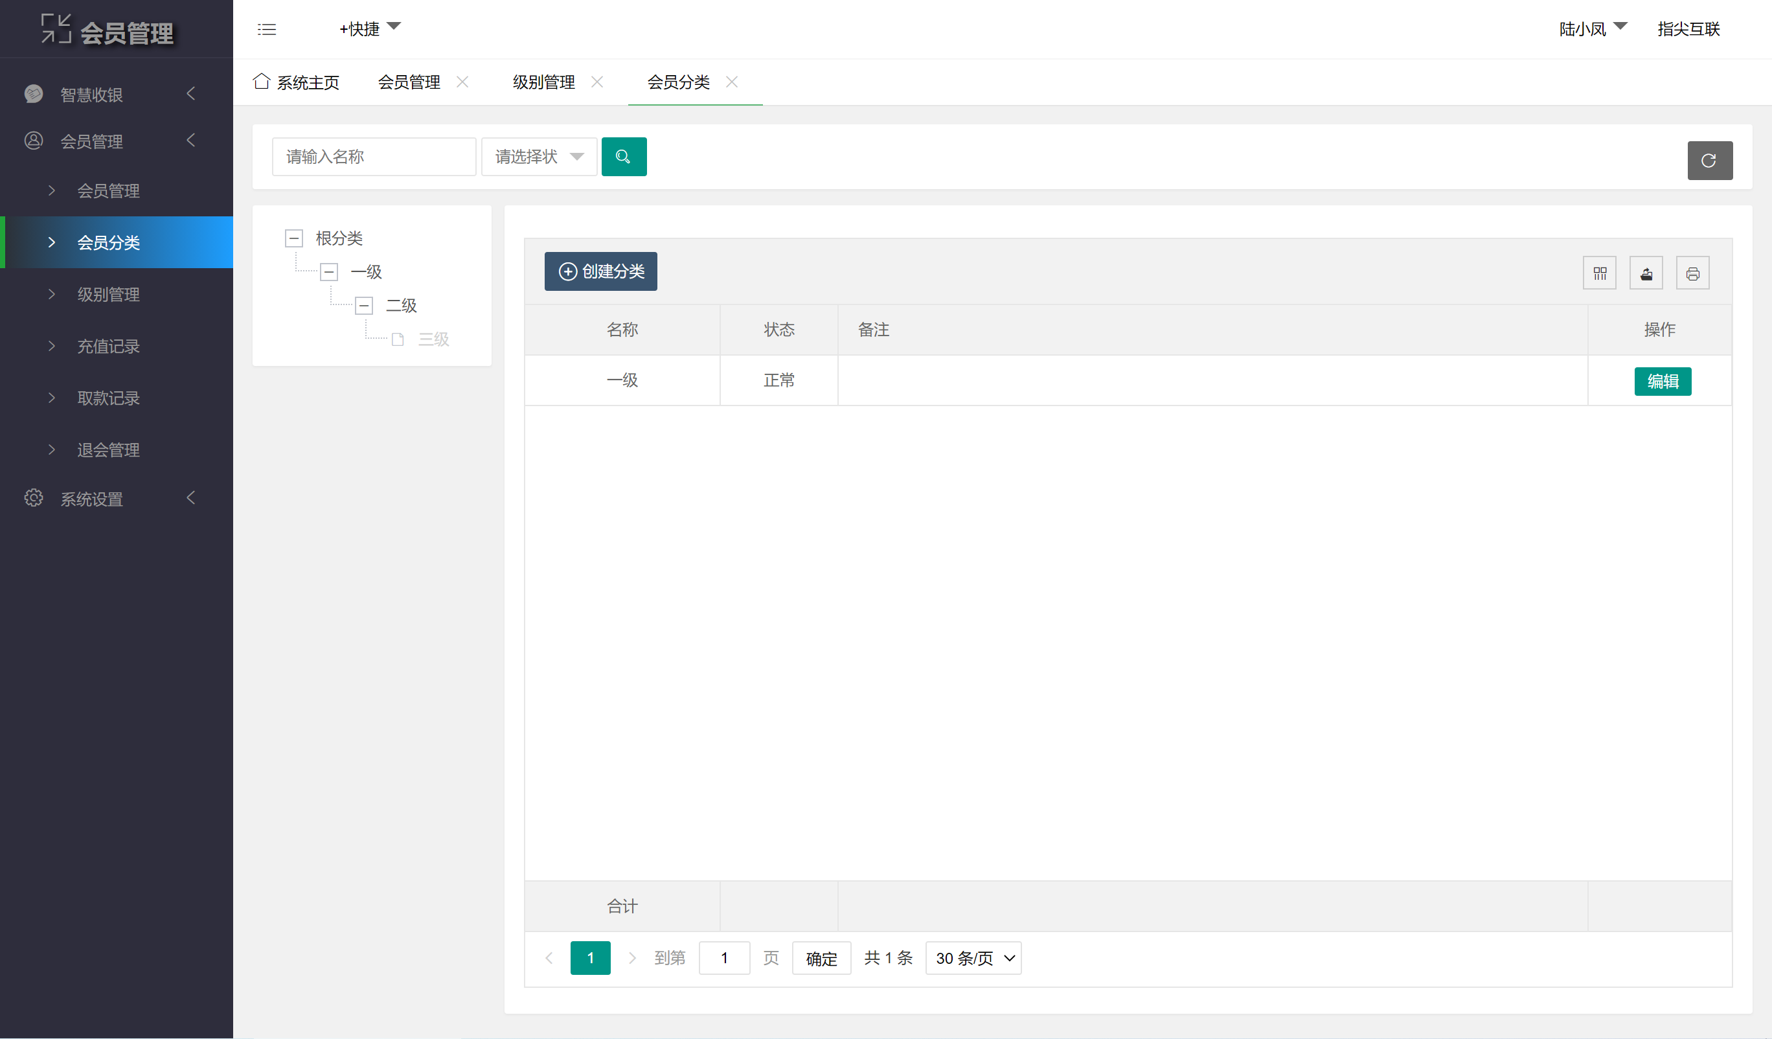Click the 会员管理 logo icon in sidebar header
The height and width of the screenshot is (1039, 1772).
click(56, 29)
